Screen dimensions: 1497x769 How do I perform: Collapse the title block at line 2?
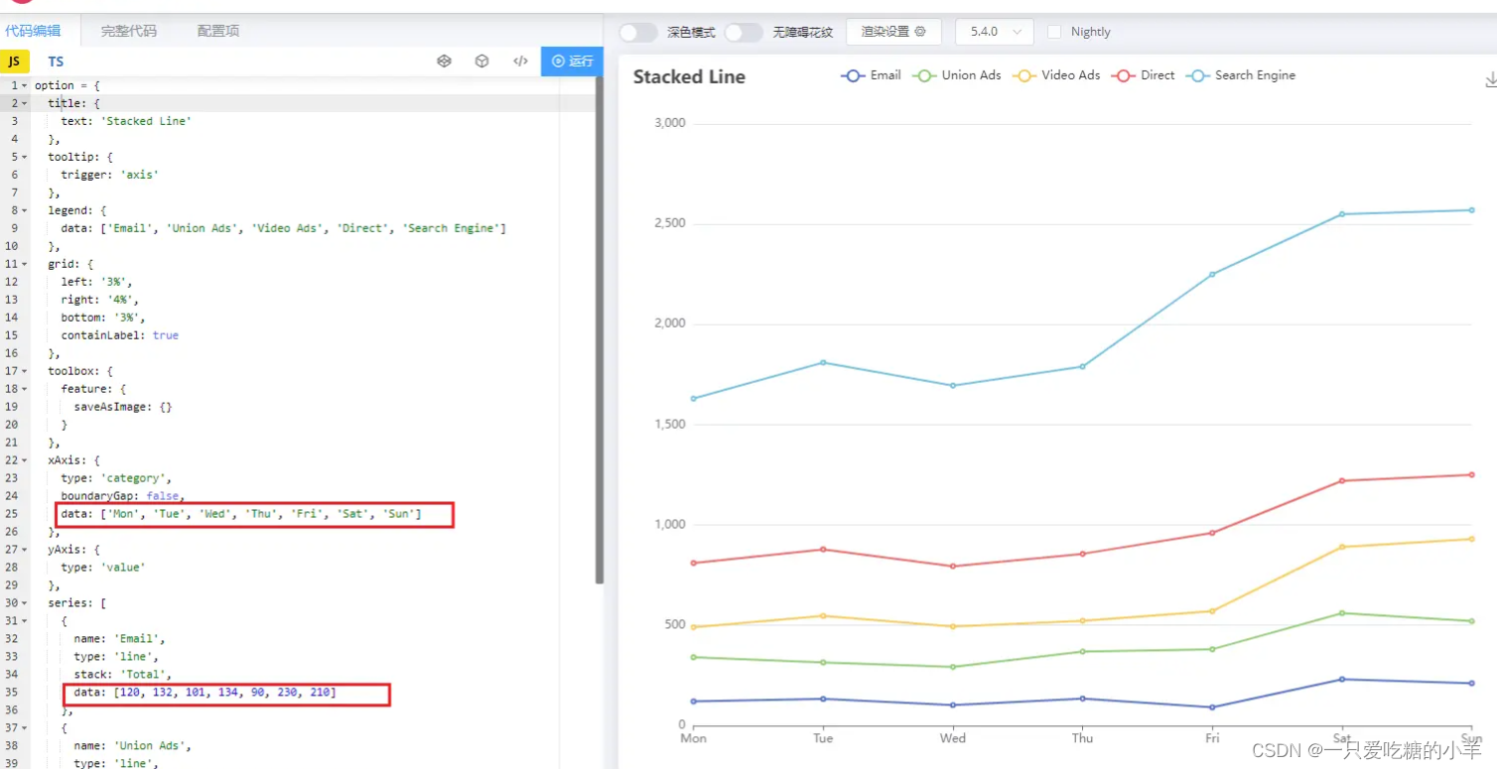point(25,103)
